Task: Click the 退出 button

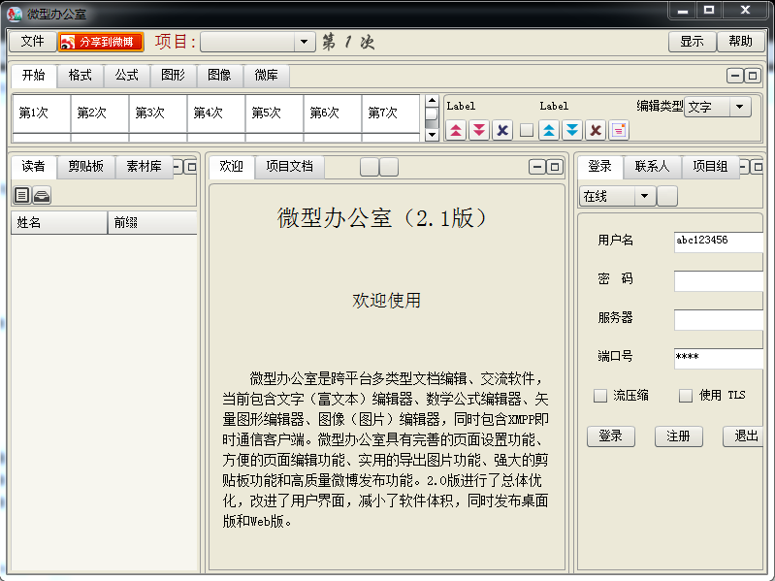Action: (744, 436)
